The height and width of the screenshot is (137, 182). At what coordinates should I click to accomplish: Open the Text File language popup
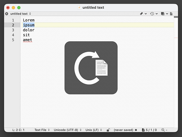pyautogui.click(x=42, y=130)
